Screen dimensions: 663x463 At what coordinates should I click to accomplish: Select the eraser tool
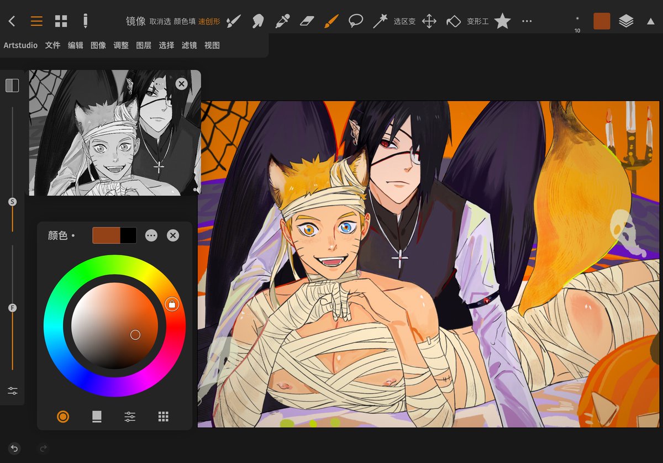point(307,22)
